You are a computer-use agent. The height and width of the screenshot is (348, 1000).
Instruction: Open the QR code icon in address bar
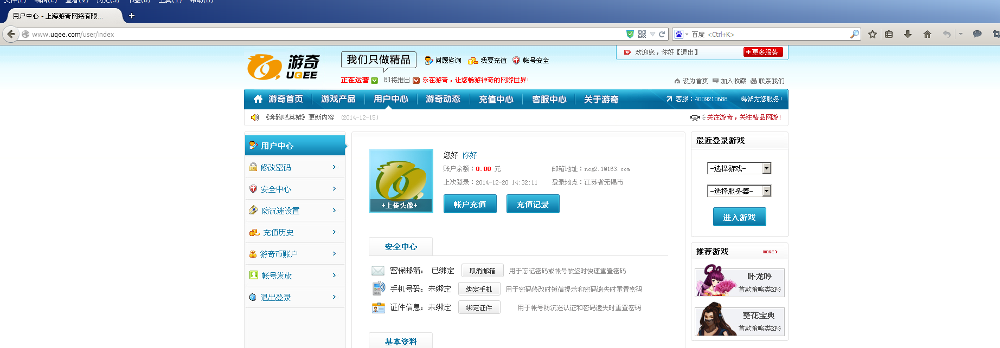pos(642,34)
